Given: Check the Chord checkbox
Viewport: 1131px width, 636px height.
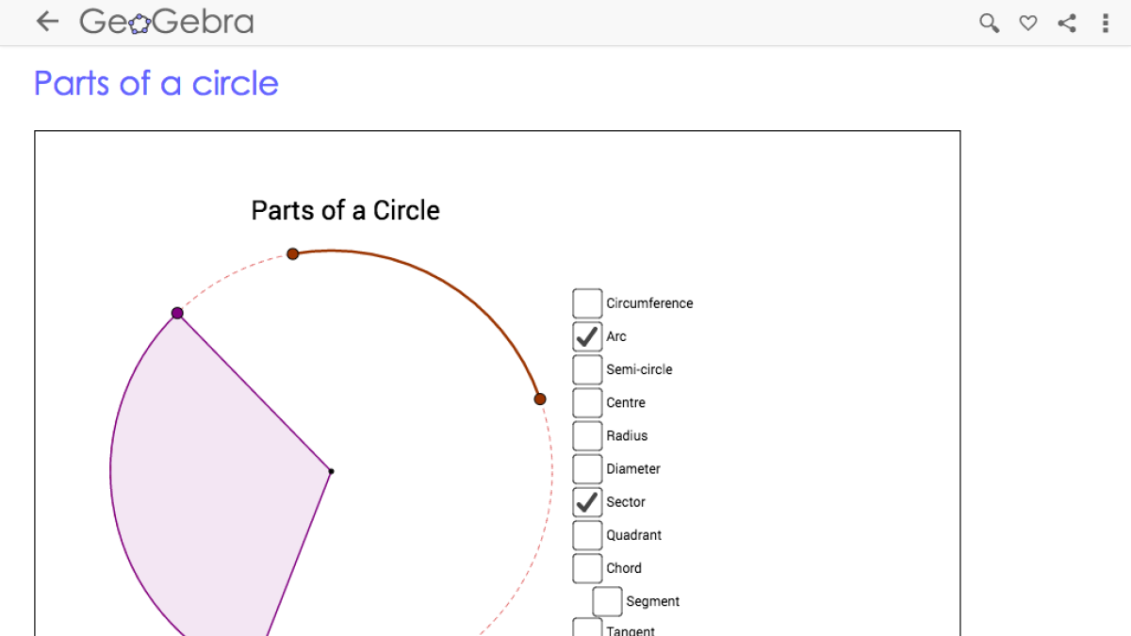Looking at the screenshot, I should pyautogui.click(x=587, y=567).
